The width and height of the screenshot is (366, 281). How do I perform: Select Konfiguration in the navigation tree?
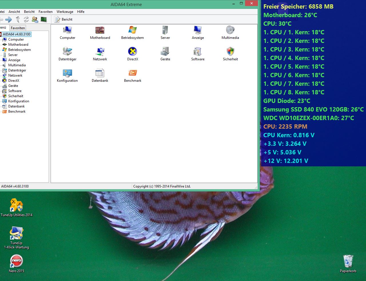[x=19, y=101]
